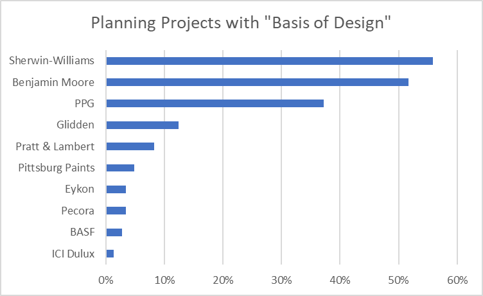Click the BASF bar
The width and height of the screenshot is (483, 296).
coord(114,232)
